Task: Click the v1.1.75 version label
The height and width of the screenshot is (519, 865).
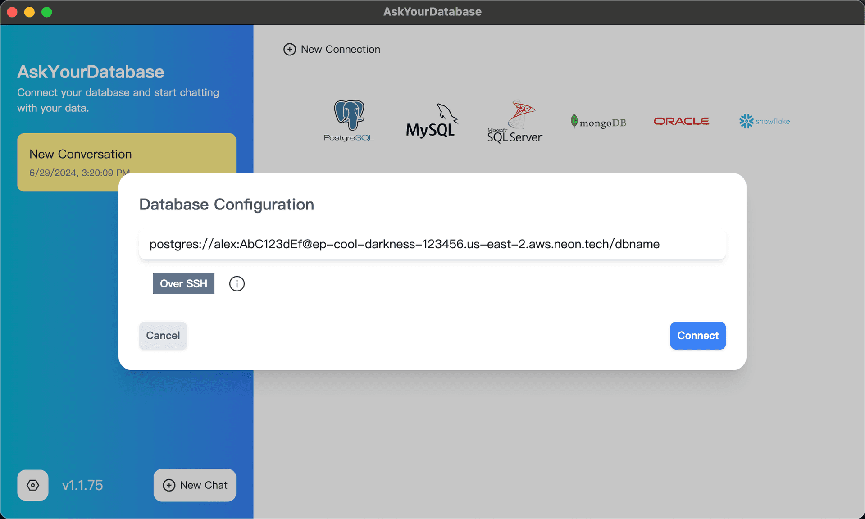Action: (x=82, y=485)
